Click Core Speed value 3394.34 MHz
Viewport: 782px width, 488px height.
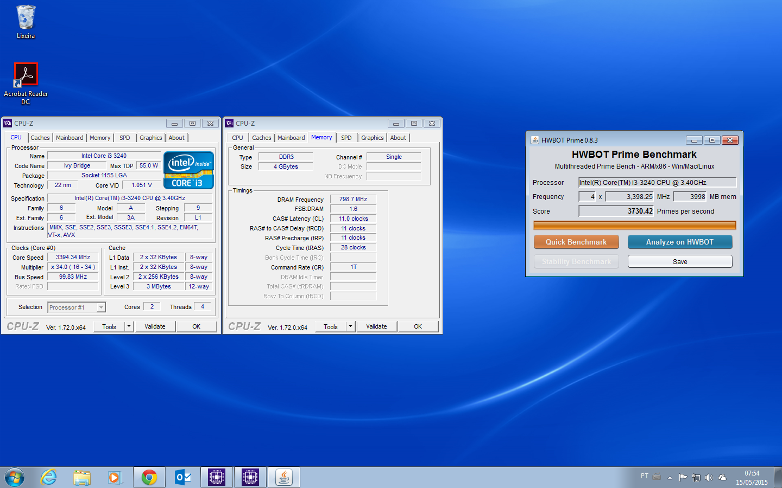[73, 258]
